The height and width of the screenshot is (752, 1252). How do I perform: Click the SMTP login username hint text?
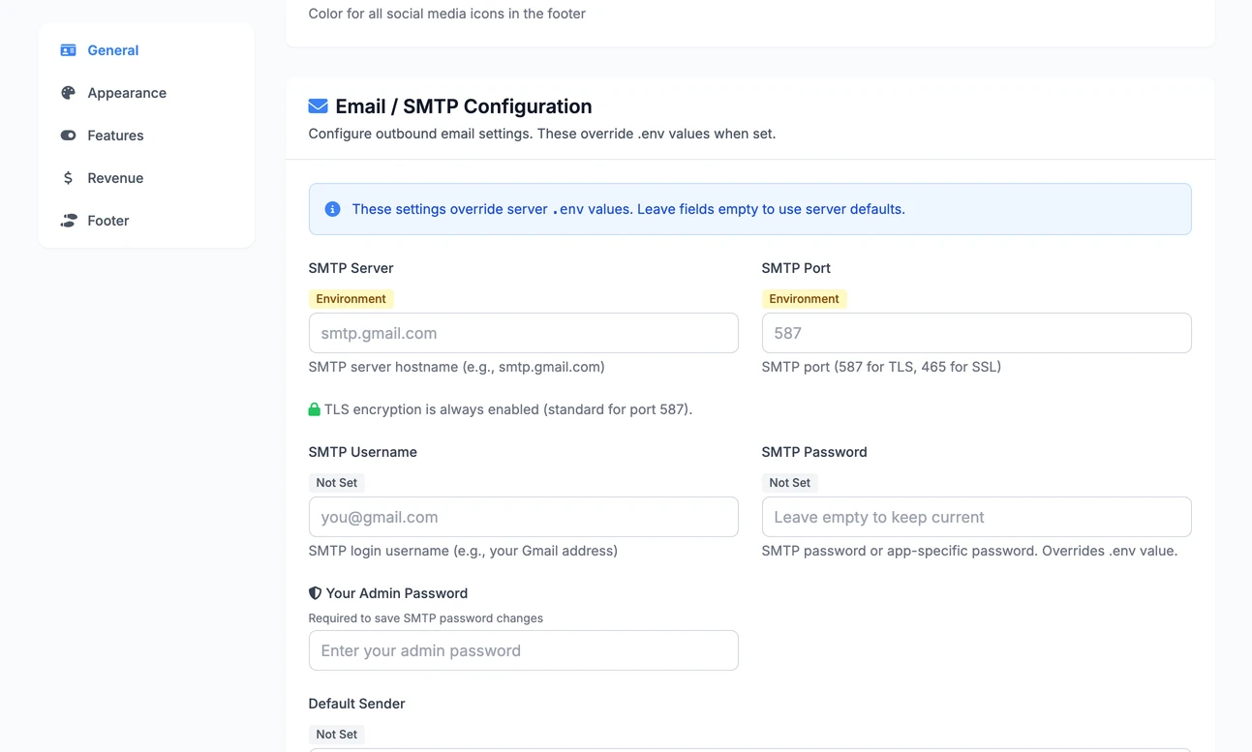coord(463,551)
